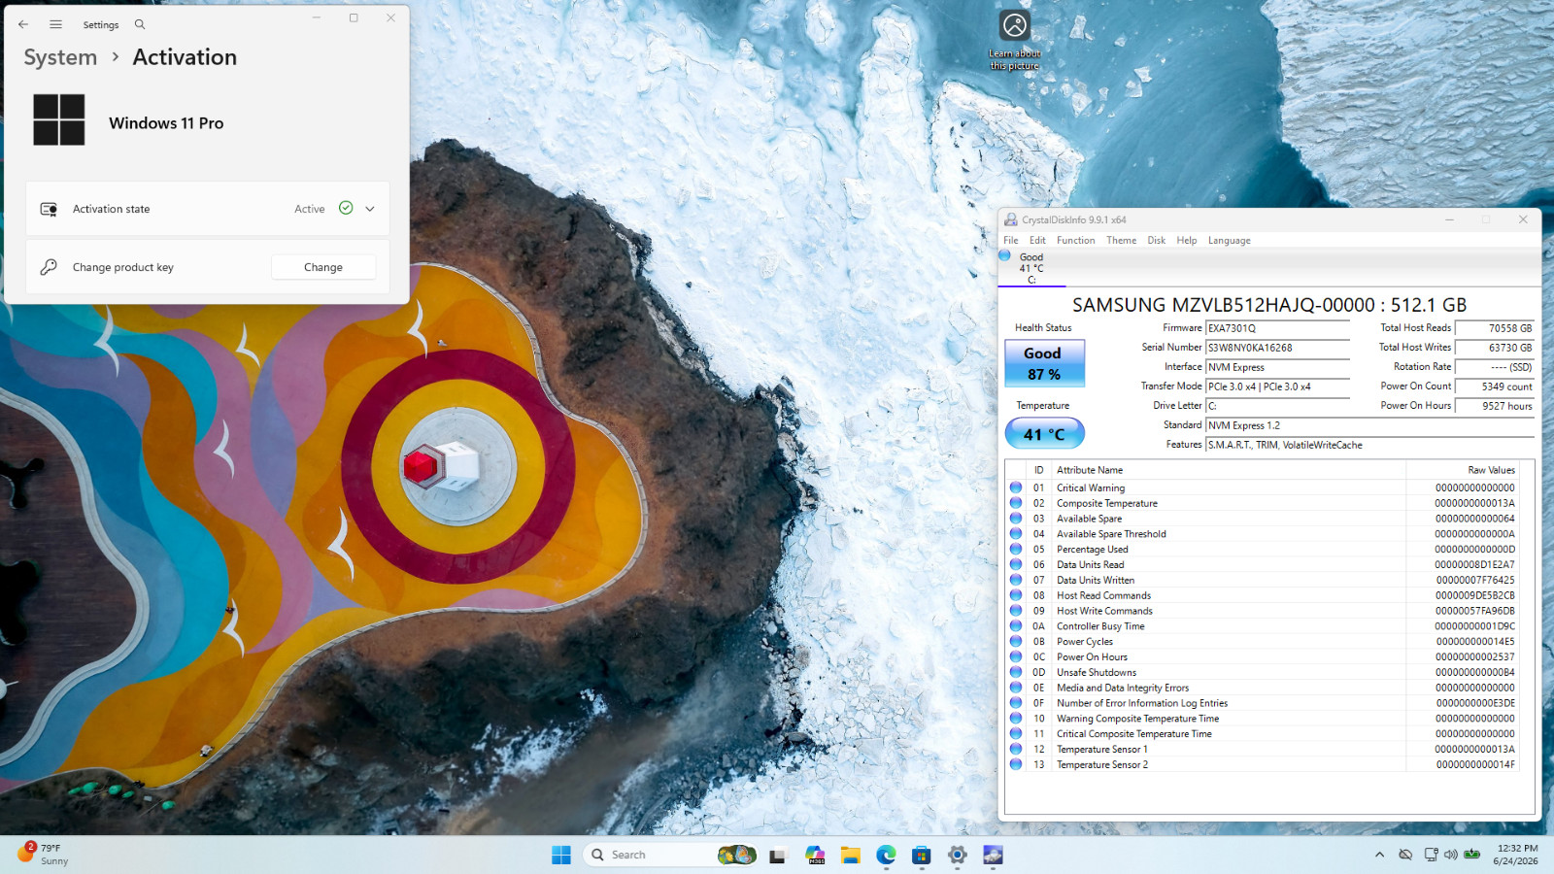The height and width of the screenshot is (874, 1554).
Task: Open the File menu in CrystalDiskInfo
Action: 1011,241
